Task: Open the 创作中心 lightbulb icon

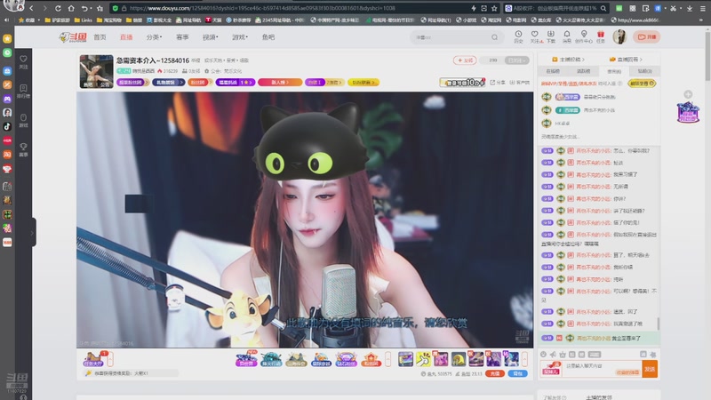Action: [584, 35]
